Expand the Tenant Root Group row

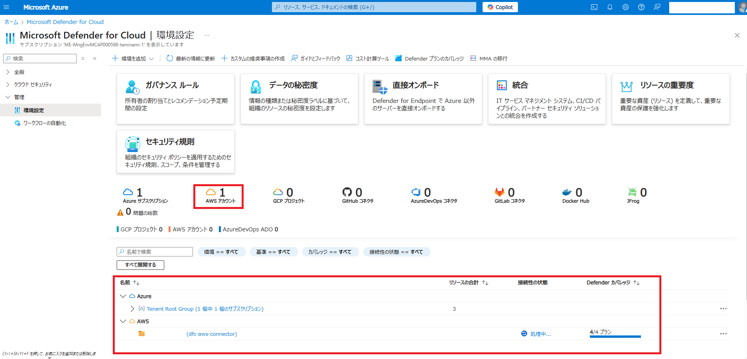point(132,309)
